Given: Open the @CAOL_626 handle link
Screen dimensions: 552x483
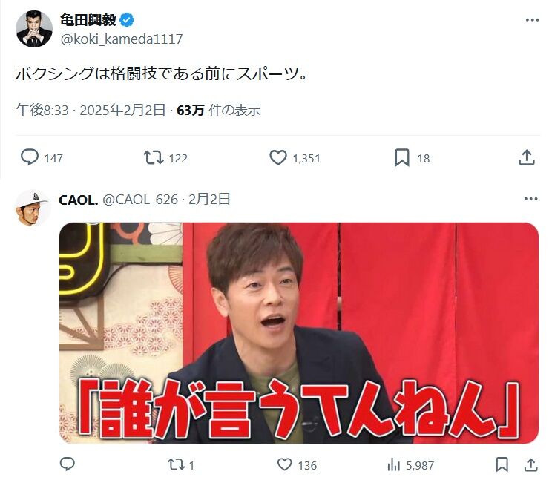Looking at the screenshot, I should (140, 200).
